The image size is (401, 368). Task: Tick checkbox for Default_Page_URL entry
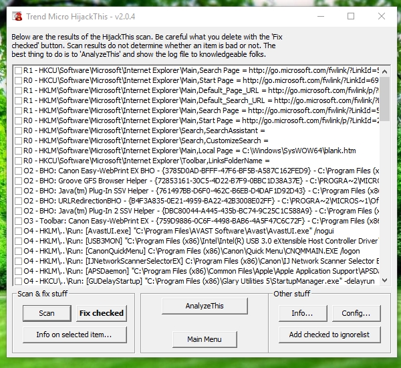point(18,90)
